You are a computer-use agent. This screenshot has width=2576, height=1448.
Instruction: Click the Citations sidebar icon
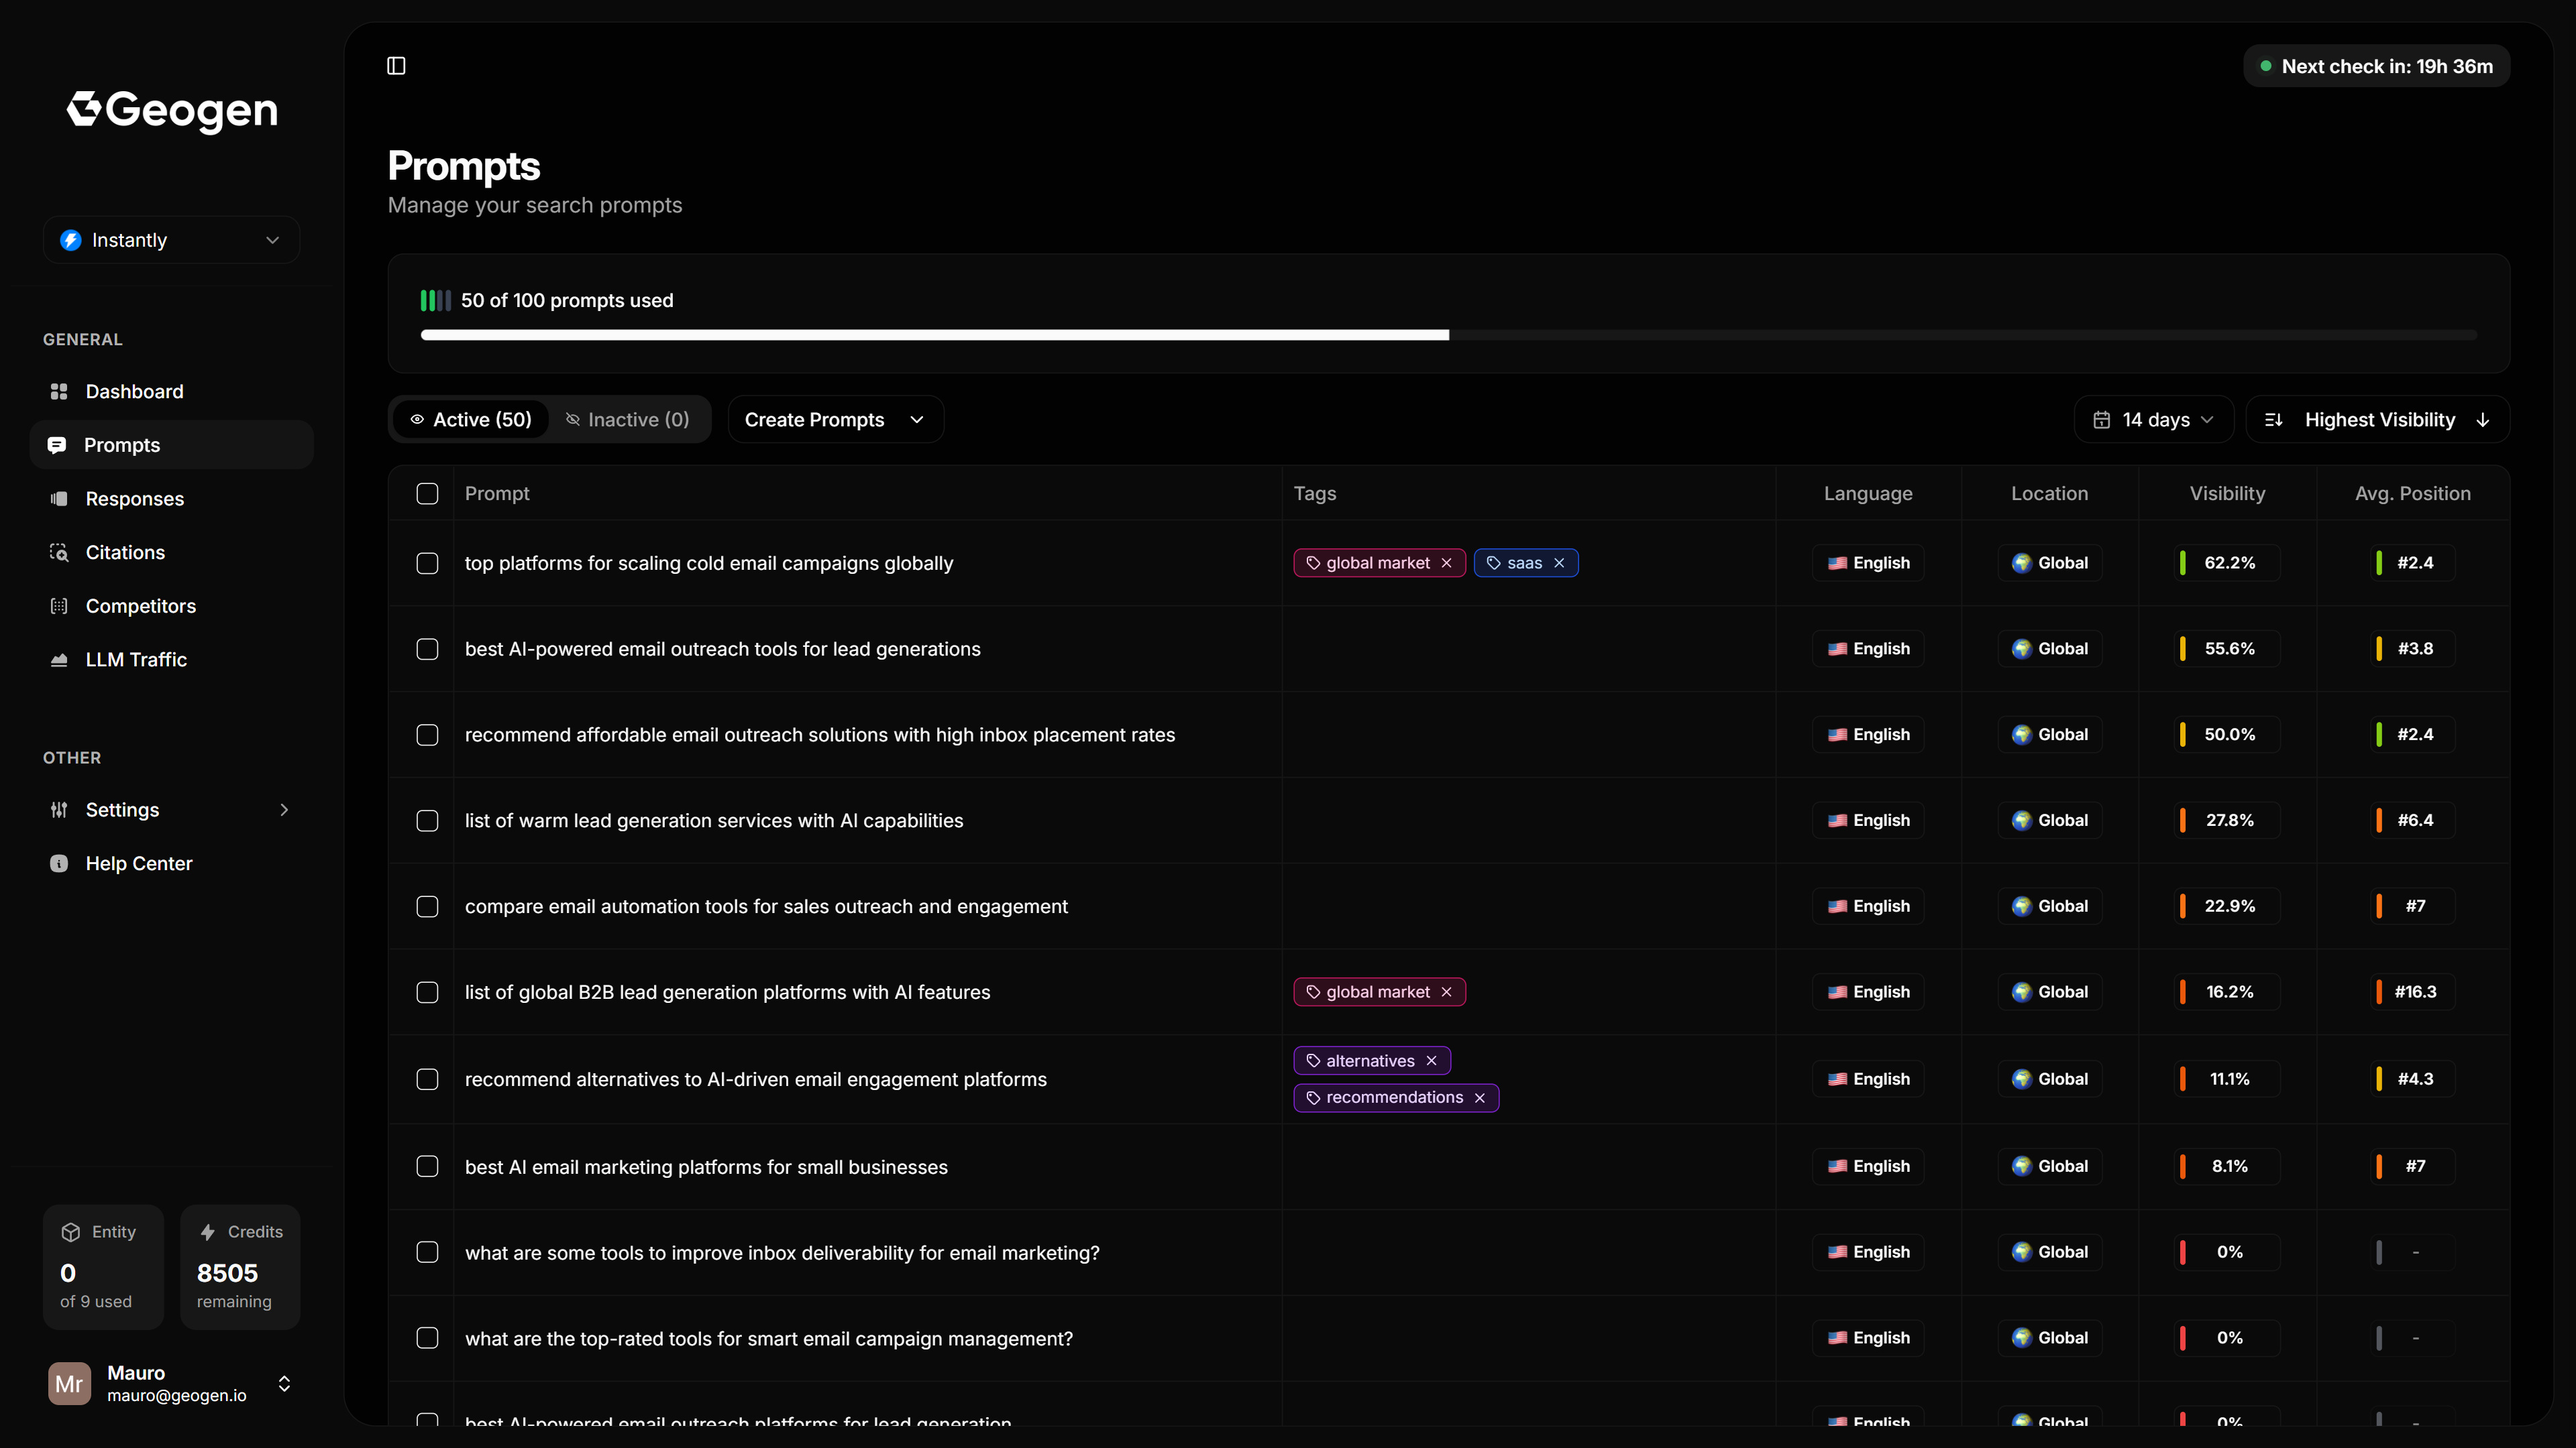point(58,552)
